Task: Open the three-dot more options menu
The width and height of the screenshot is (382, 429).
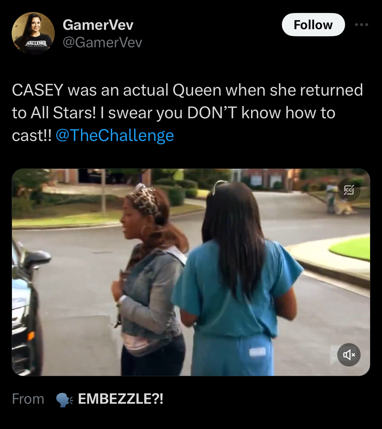Action: click(362, 25)
